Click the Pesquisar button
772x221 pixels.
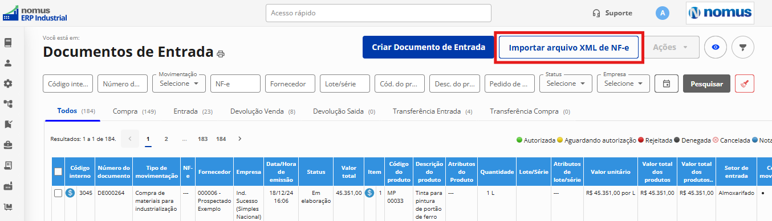click(706, 84)
